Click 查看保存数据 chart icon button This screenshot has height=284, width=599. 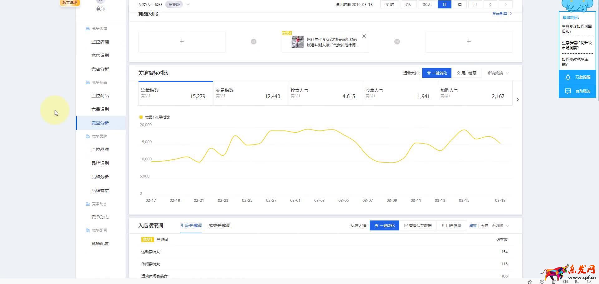[418, 225]
